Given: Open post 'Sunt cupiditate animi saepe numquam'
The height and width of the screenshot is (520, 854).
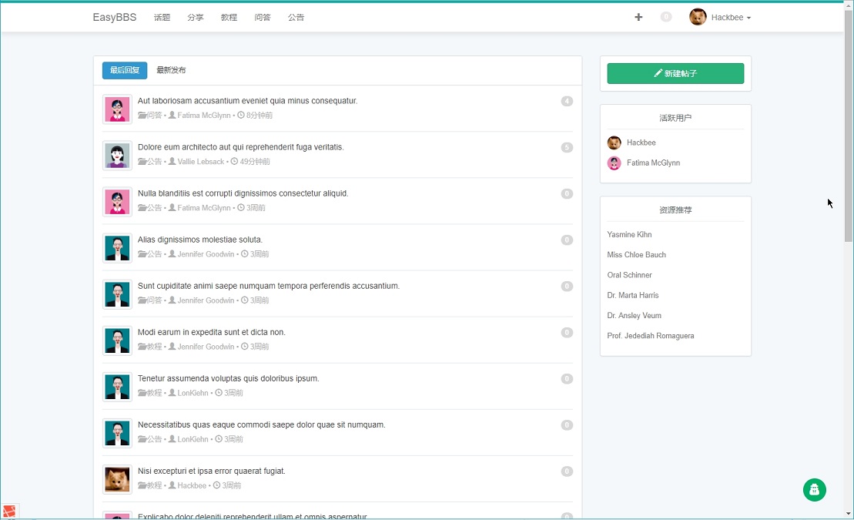Looking at the screenshot, I should pyautogui.click(x=269, y=286).
